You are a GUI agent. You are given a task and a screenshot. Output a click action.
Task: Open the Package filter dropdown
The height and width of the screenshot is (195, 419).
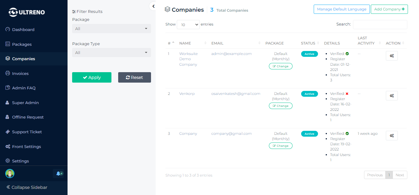(x=111, y=28)
